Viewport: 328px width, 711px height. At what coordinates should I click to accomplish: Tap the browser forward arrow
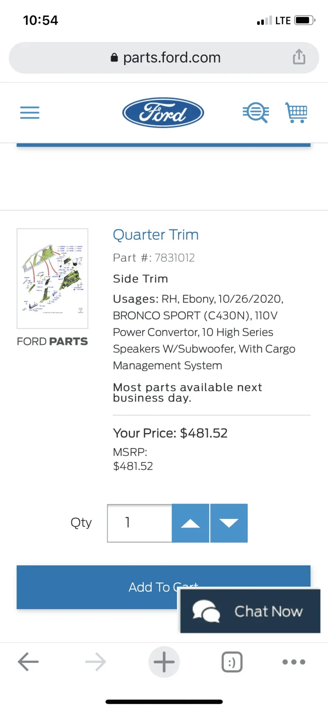click(x=96, y=662)
